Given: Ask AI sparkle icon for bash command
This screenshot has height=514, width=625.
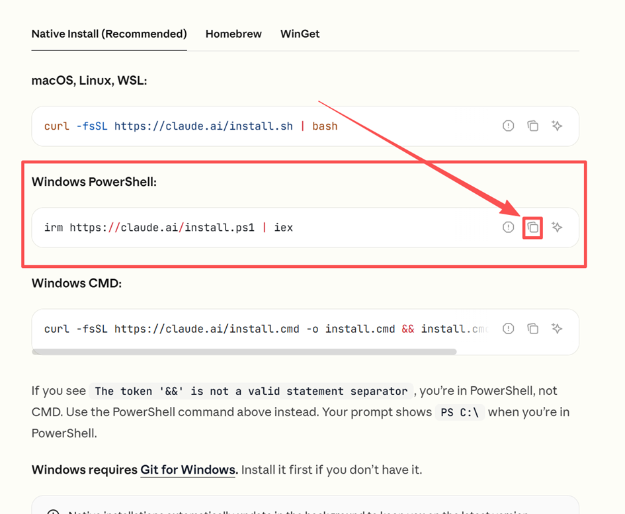Looking at the screenshot, I should coord(557,126).
